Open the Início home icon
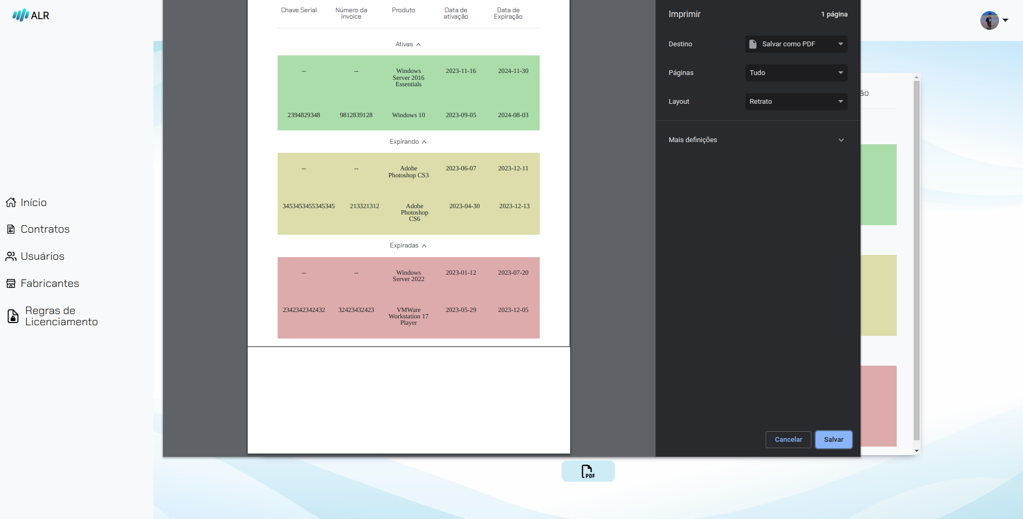 [11, 202]
